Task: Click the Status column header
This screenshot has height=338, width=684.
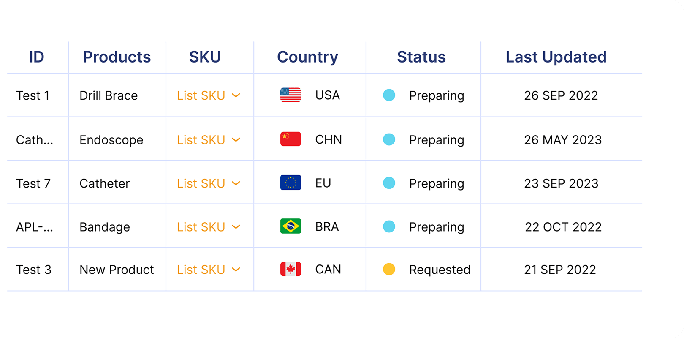Action: [x=421, y=57]
